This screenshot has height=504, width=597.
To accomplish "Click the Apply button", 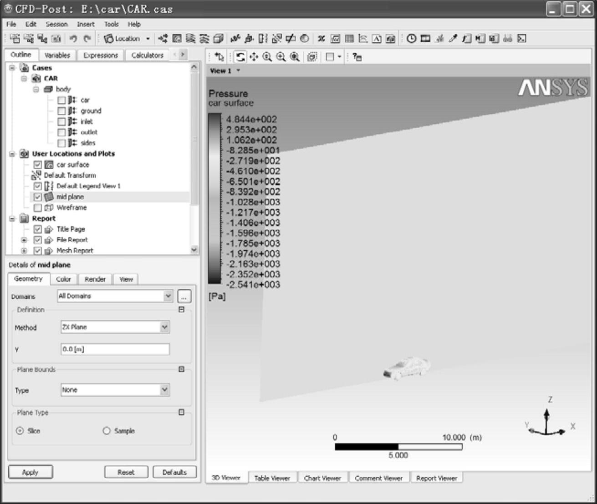I will coord(30,472).
